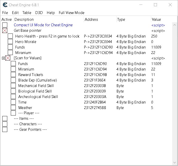The height and width of the screenshot is (166, 178).
Task: Enable Compact UI Mode script checkbox
Action: 5,25
